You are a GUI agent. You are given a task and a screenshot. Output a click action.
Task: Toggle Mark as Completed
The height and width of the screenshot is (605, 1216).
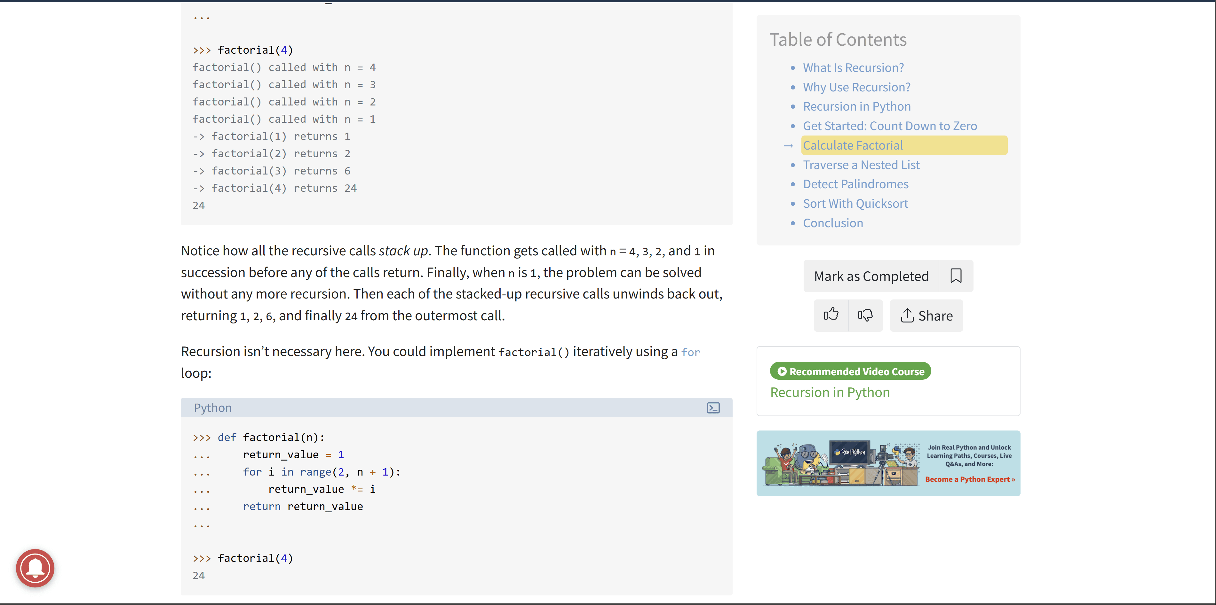(871, 276)
